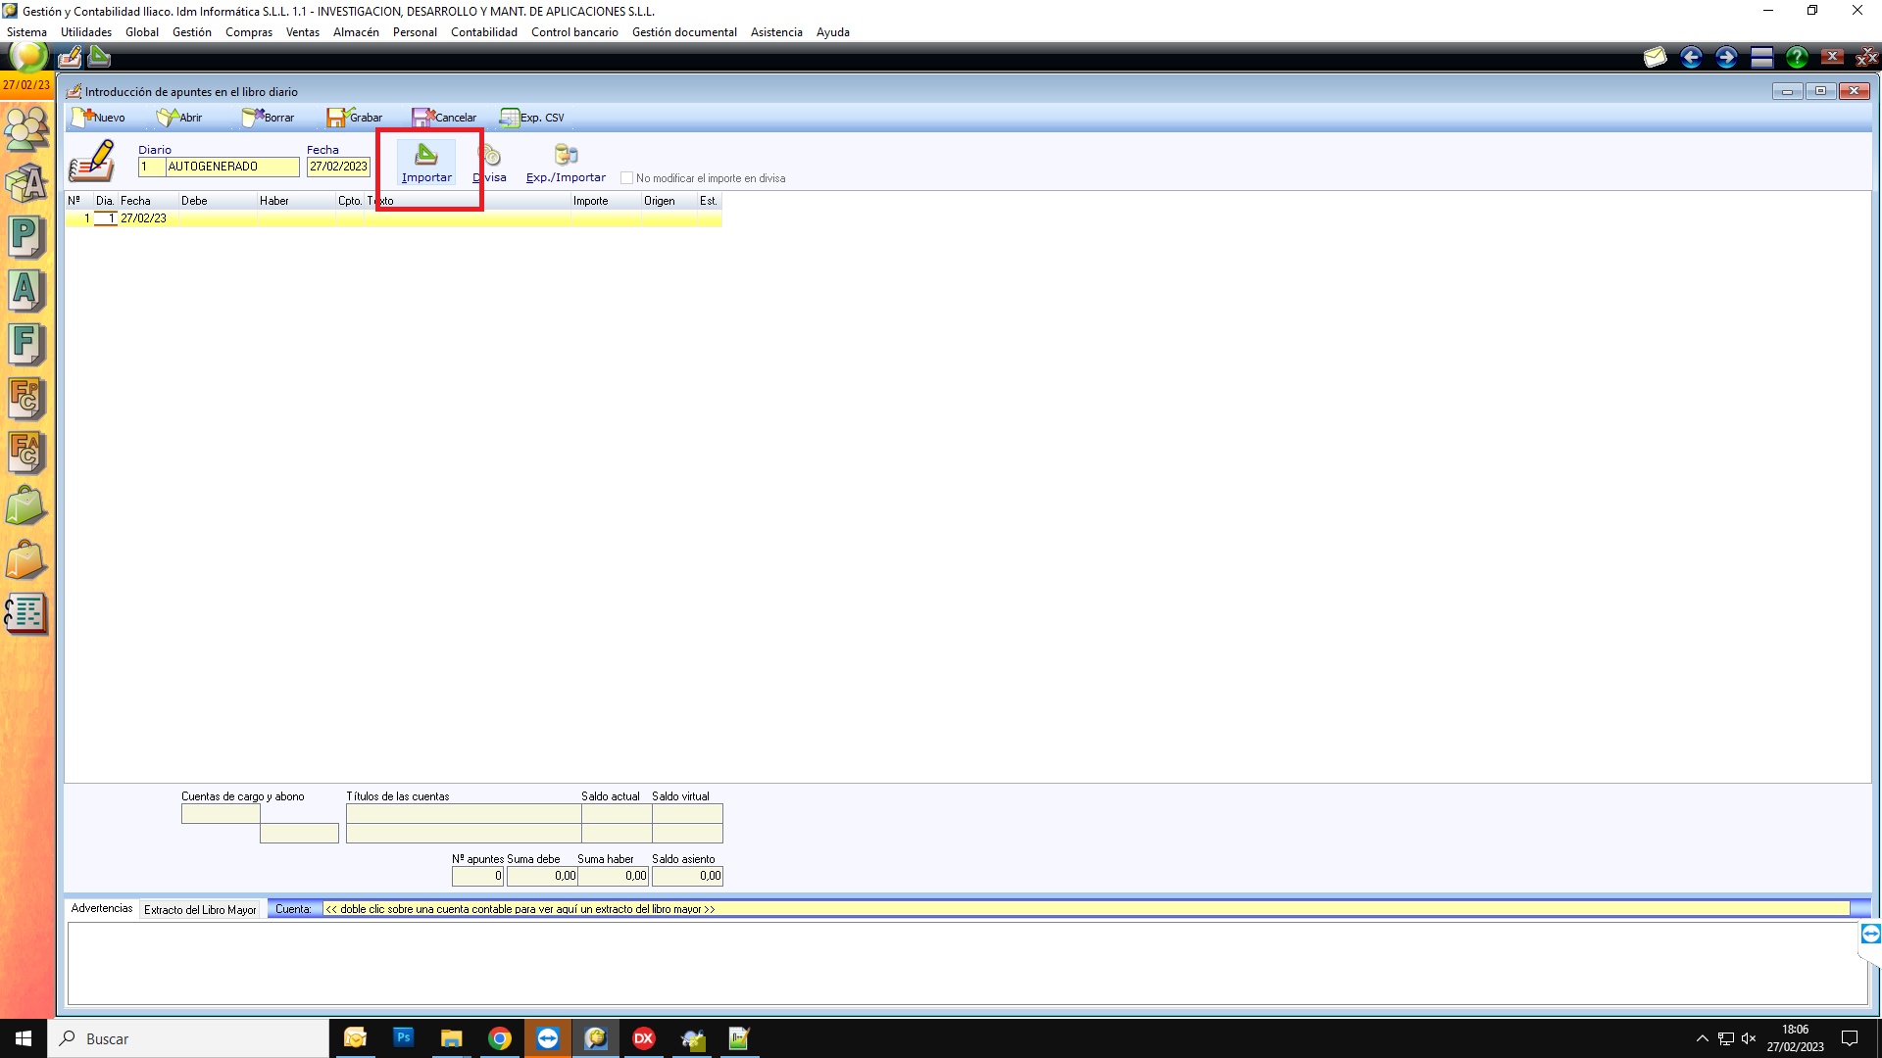Click the 27/02/23 work date indicator
Image resolution: width=1882 pixels, height=1058 pixels.
(26, 85)
